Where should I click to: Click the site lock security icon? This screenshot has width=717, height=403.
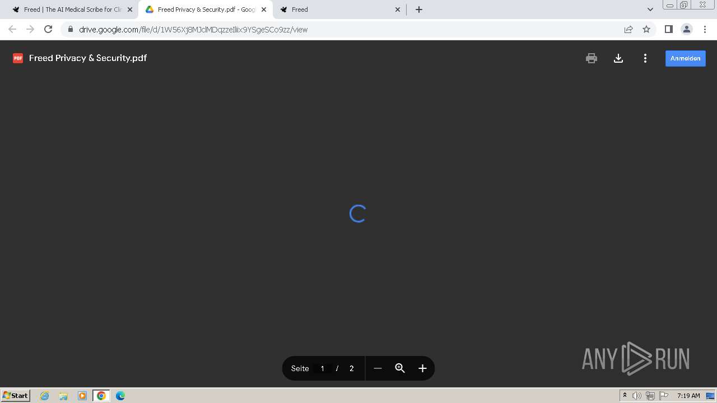tap(70, 30)
